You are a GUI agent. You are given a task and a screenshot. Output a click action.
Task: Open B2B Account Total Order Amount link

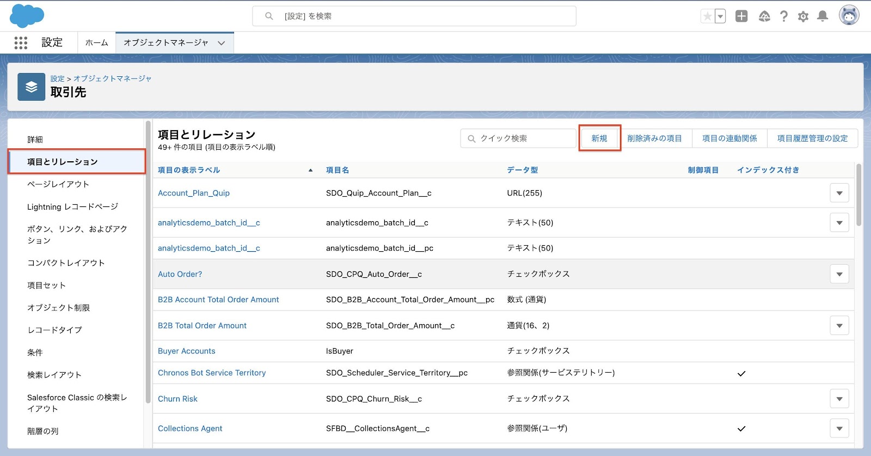point(218,300)
